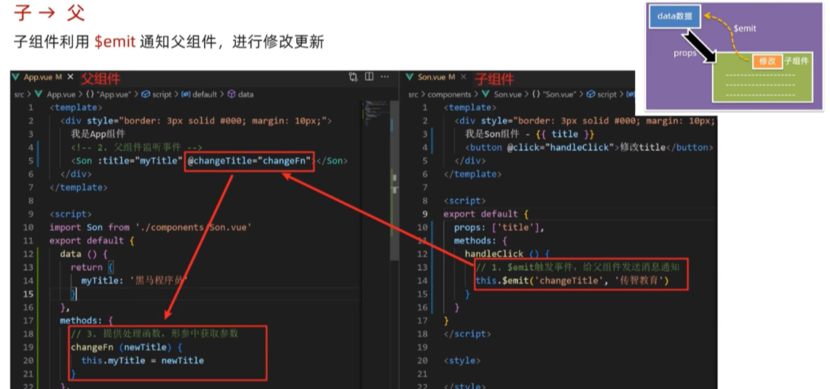
Task: Click "myTitle: '黑马程序员'" line
Action: (135, 281)
